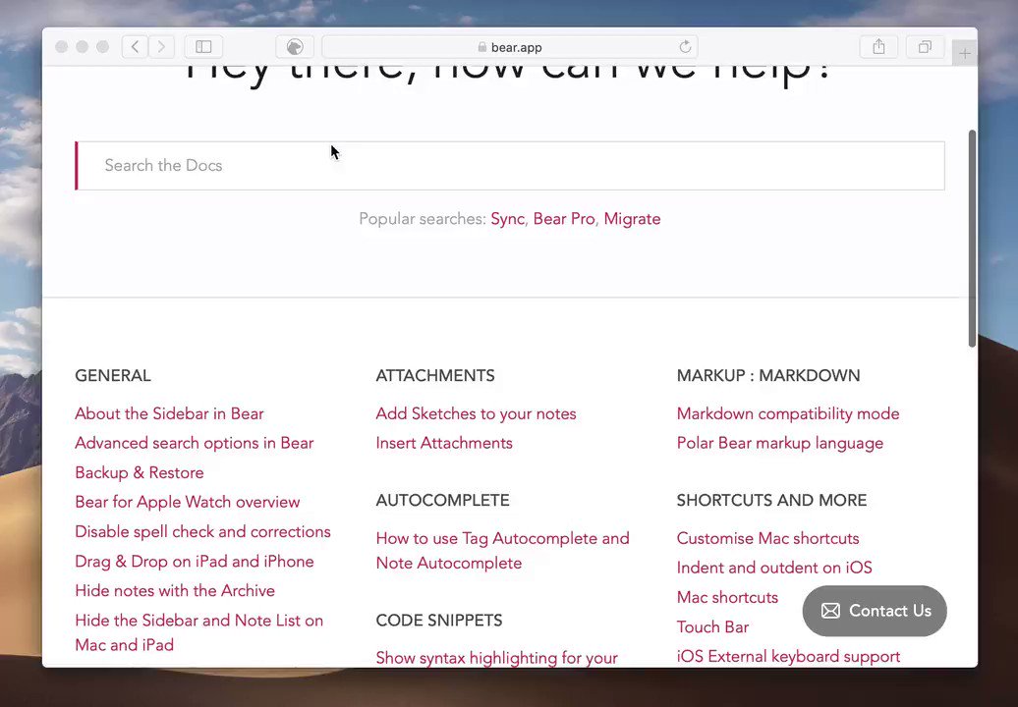1018x707 pixels.
Task: Reload the bear.app page
Action: click(684, 47)
